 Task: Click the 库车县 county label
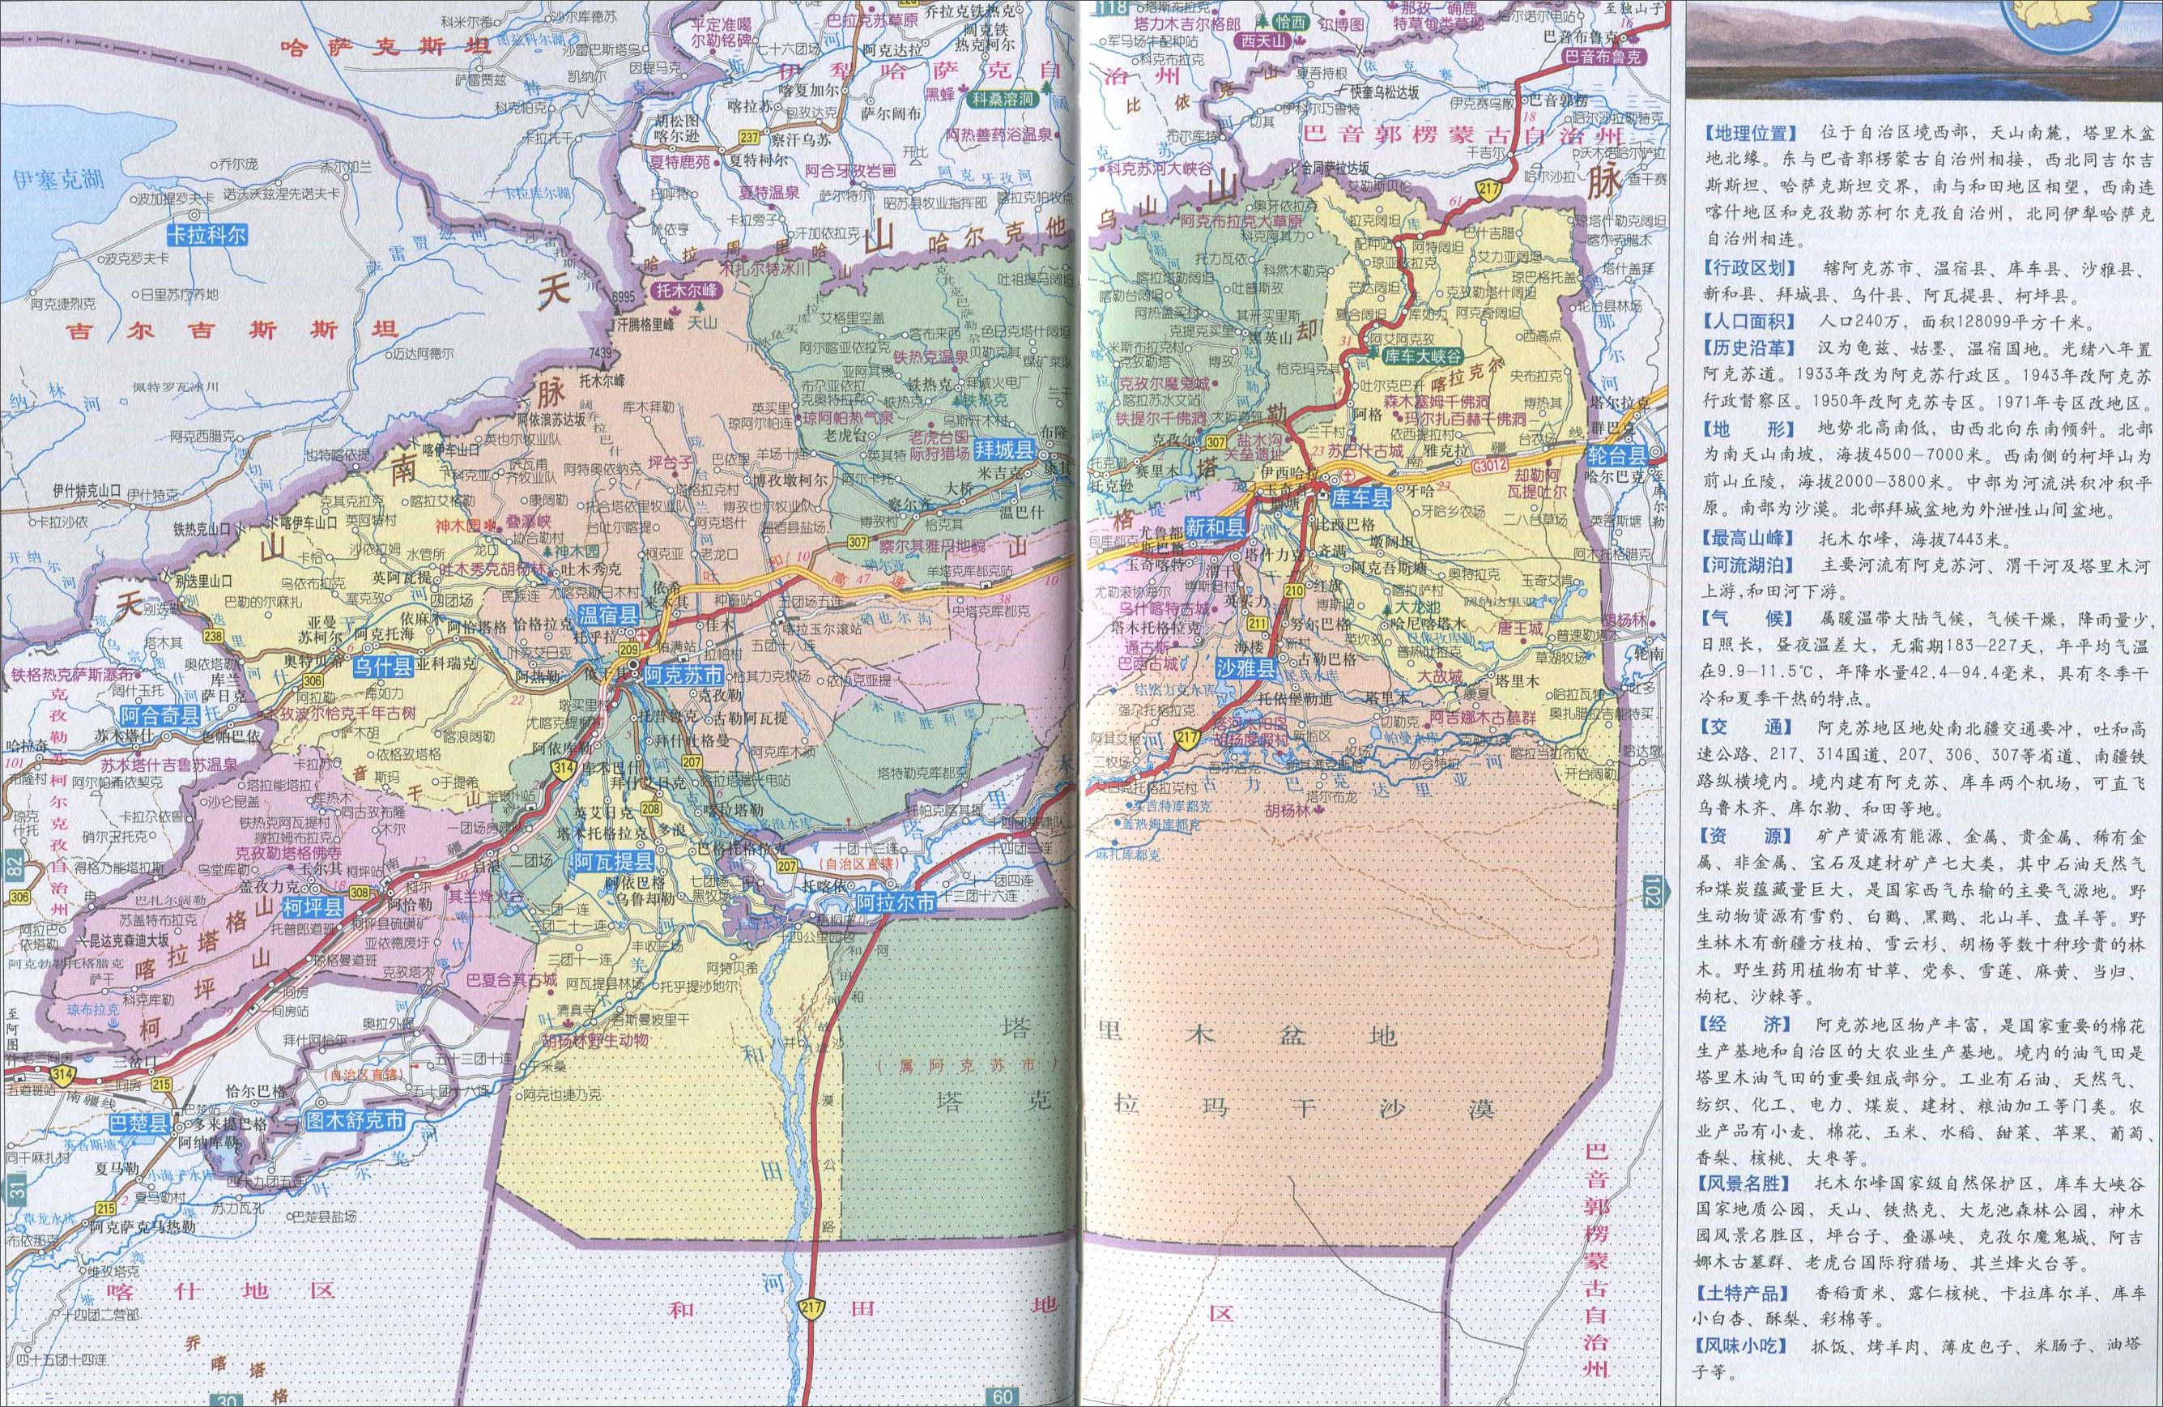[x=1360, y=497]
